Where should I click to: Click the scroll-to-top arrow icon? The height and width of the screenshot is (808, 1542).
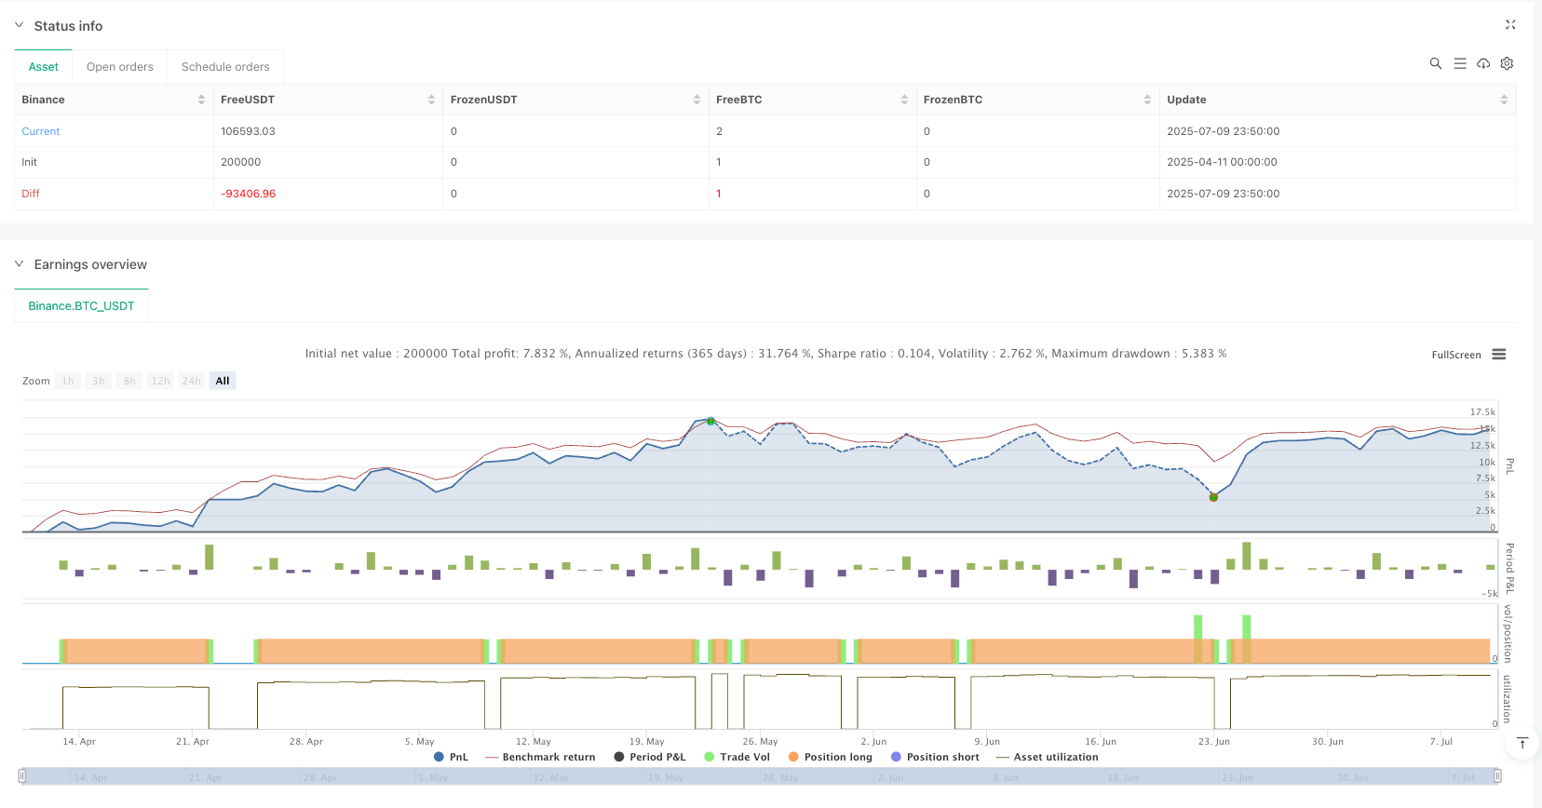tap(1522, 743)
